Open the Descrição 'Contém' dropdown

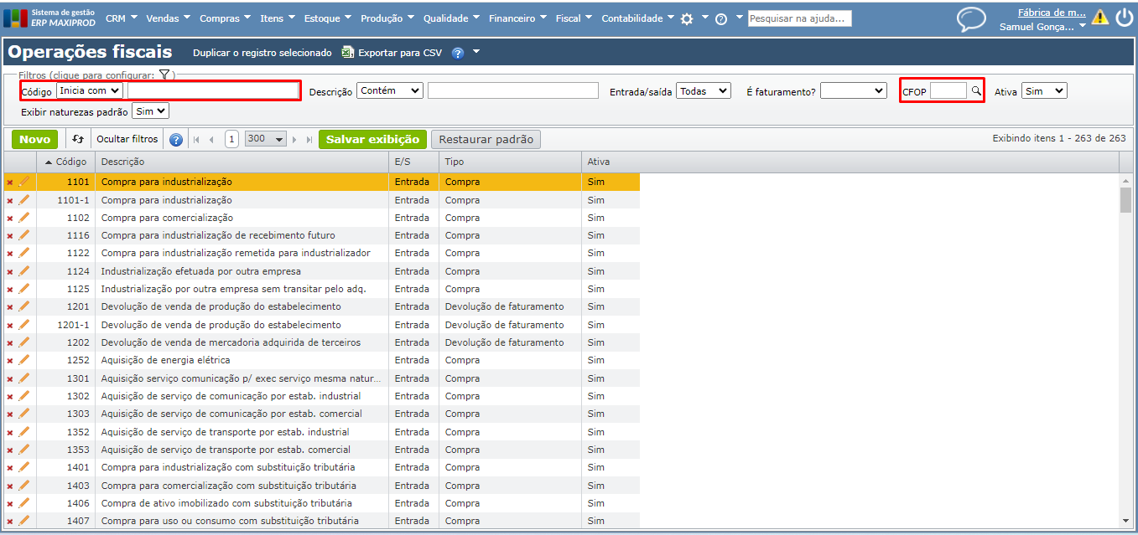click(x=390, y=90)
